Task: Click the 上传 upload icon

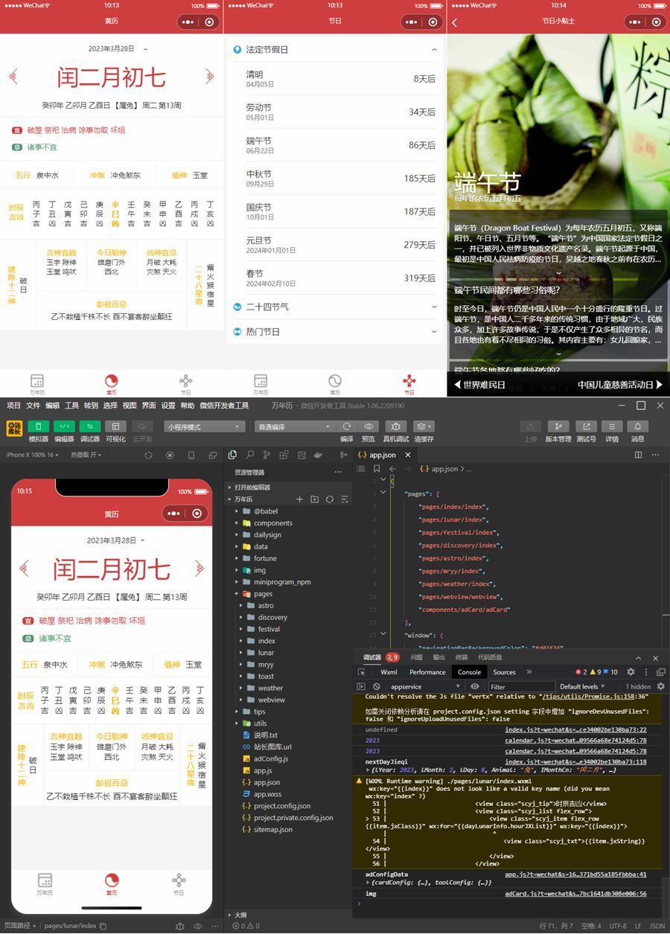Action: click(x=530, y=426)
